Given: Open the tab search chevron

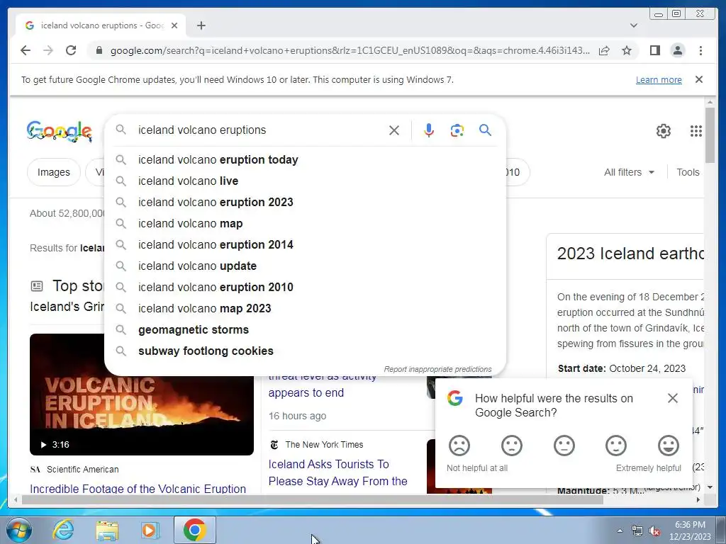Looking at the screenshot, I should pyautogui.click(x=634, y=25).
